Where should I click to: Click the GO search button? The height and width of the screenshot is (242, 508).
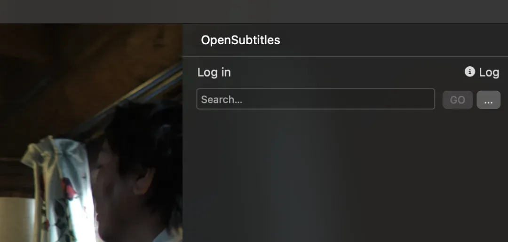[458, 100]
